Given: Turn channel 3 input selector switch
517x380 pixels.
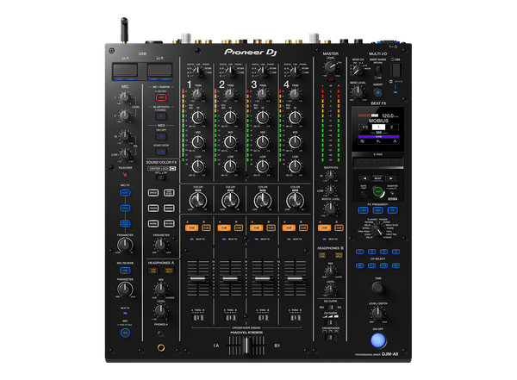Looking at the screenshot, I should tap(263, 71).
